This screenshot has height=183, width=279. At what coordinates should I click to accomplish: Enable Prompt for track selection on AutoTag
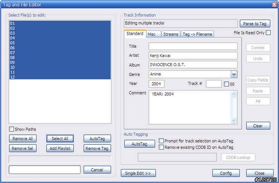point(161,141)
